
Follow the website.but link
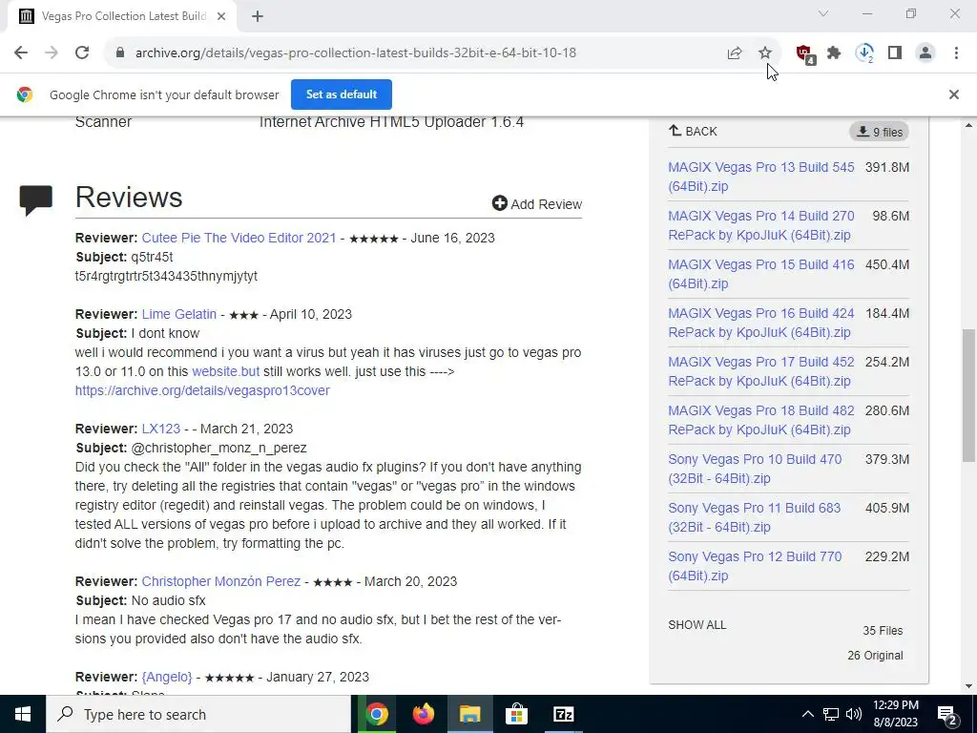[x=225, y=371]
